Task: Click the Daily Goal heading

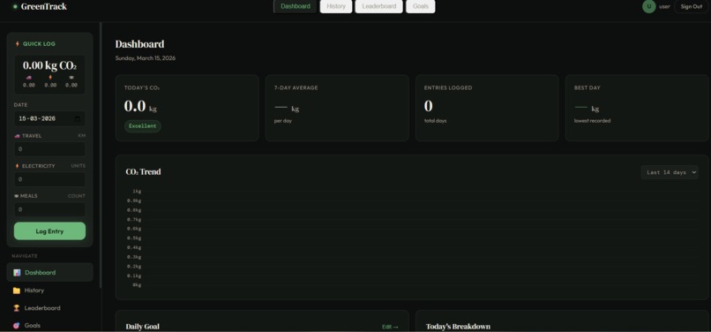Action: [x=142, y=327]
